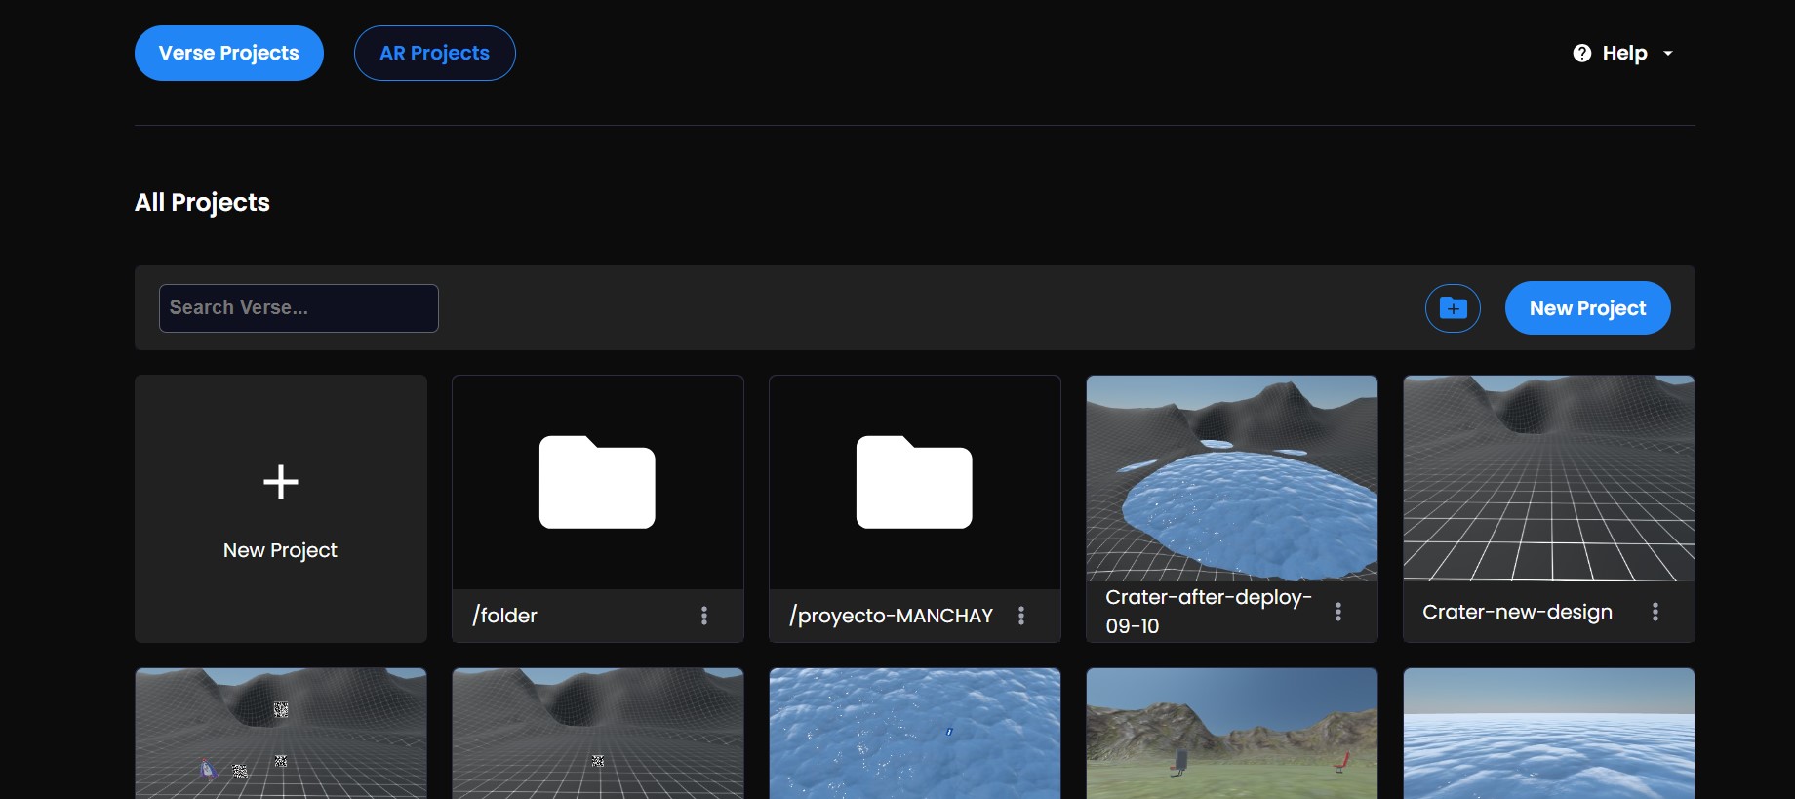The height and width of the screenshot is (799, 1795).
Task: Open the options menu for Crater-new-design
Action: [1655, 612]
